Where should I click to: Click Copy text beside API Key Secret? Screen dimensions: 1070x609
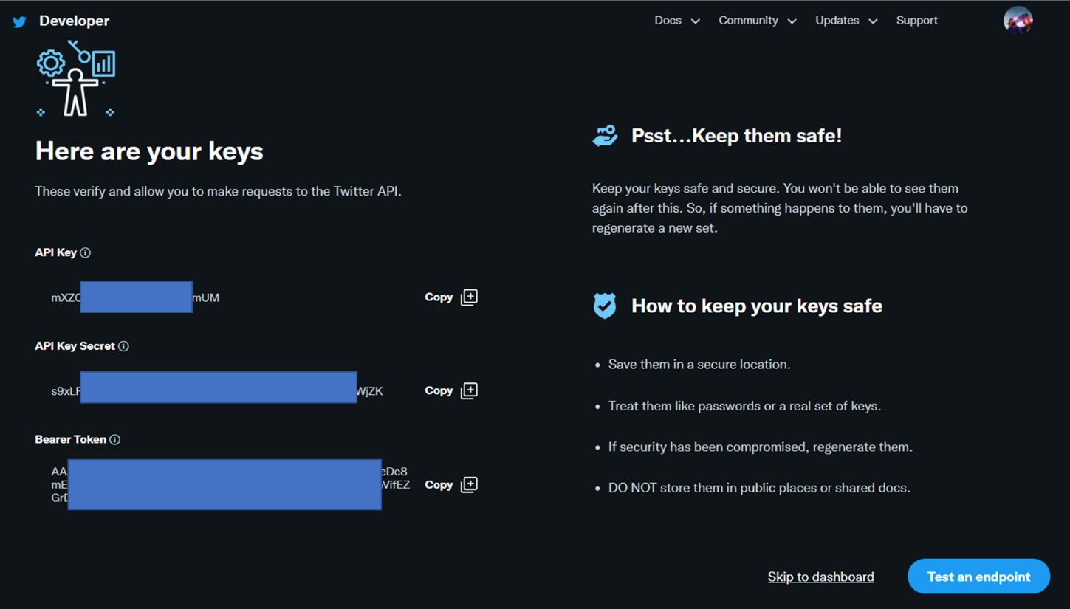[439, 390]
